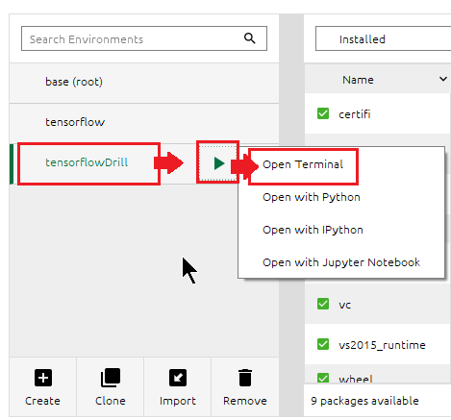The width and height of the screenshot is (451, 420).
Task: Click the vs2015_runtime package name
Action: (382, 345)
